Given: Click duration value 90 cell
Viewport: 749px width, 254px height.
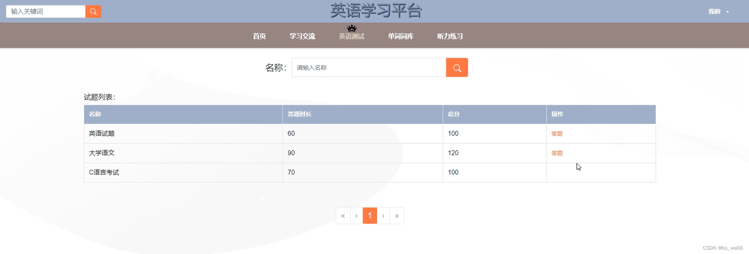Looking at the screenshot, I should tap(363, 153).
